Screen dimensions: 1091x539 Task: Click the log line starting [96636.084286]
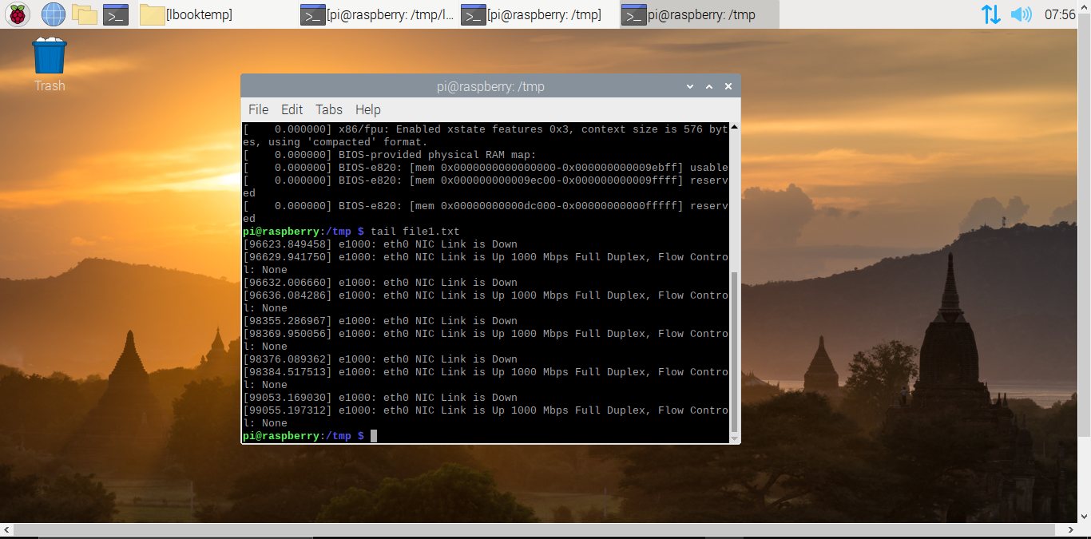coord(486,302)
